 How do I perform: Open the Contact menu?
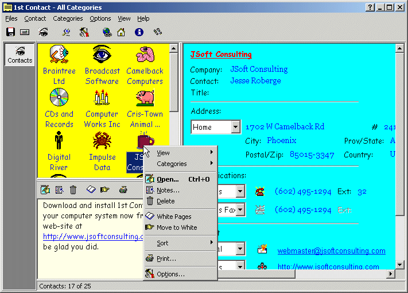(35, 18)
